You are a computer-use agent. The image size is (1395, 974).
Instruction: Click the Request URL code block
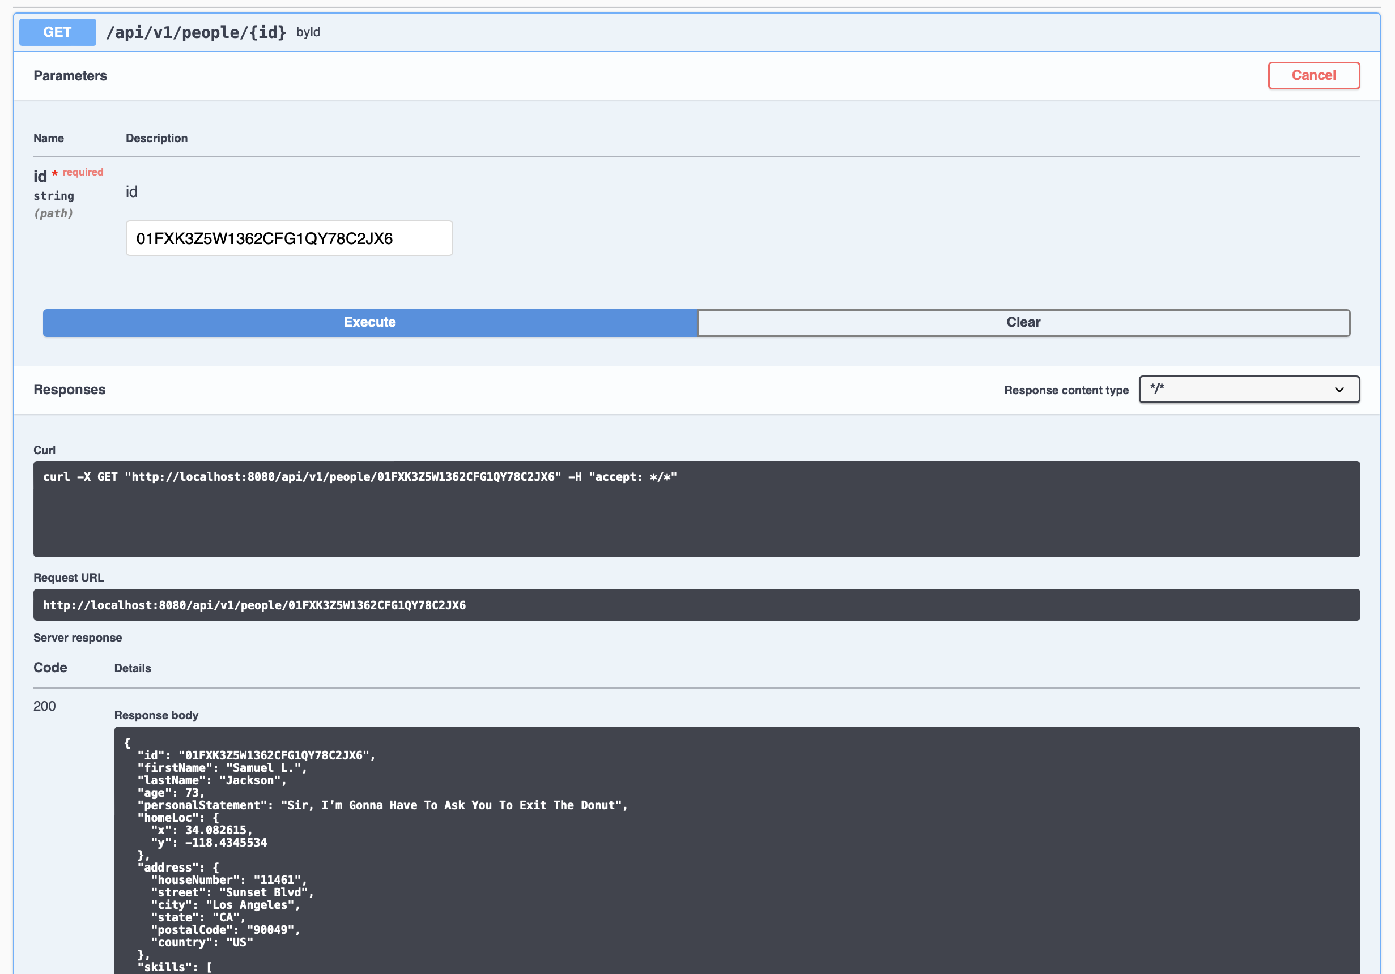(696, 605)
